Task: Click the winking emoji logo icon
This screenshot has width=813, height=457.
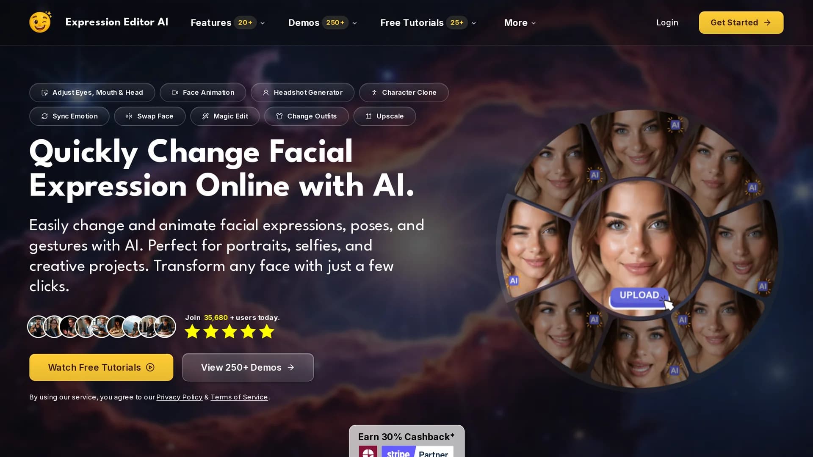Action: tap(40, 22)
